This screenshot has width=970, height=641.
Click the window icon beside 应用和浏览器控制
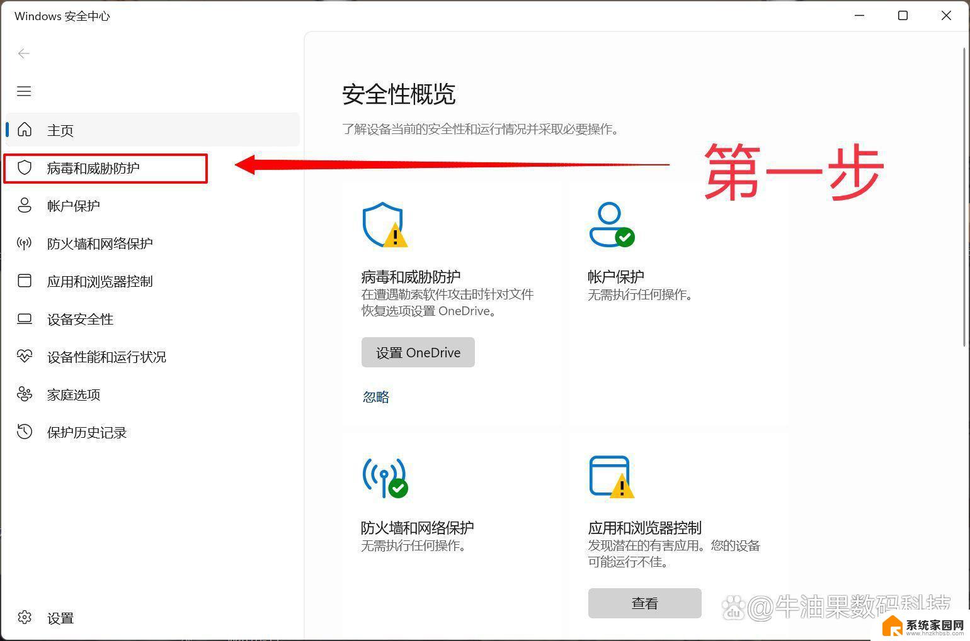click(x=25, y=281)
